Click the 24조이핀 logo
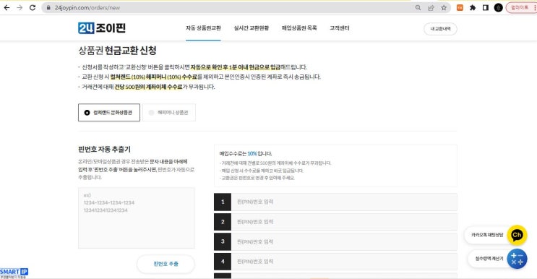537x279 pixels. [102, 27]
